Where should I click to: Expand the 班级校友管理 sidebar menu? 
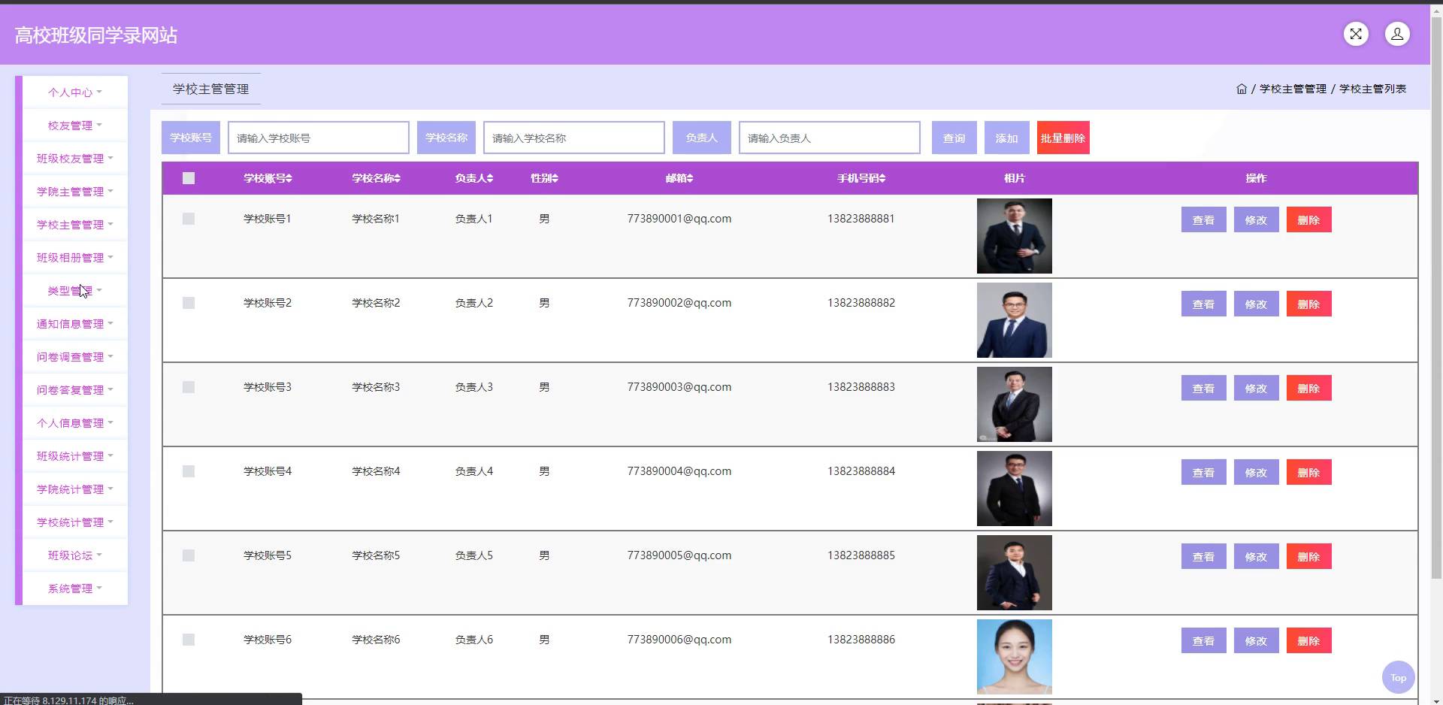click(x=75, y=159)
